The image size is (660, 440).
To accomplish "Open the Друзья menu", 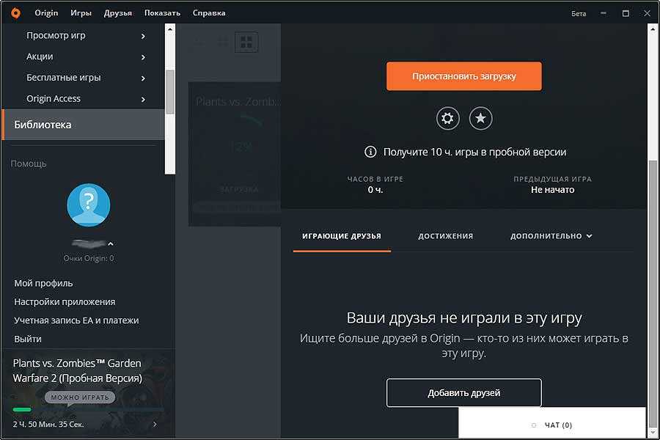I will coord(118,13).
